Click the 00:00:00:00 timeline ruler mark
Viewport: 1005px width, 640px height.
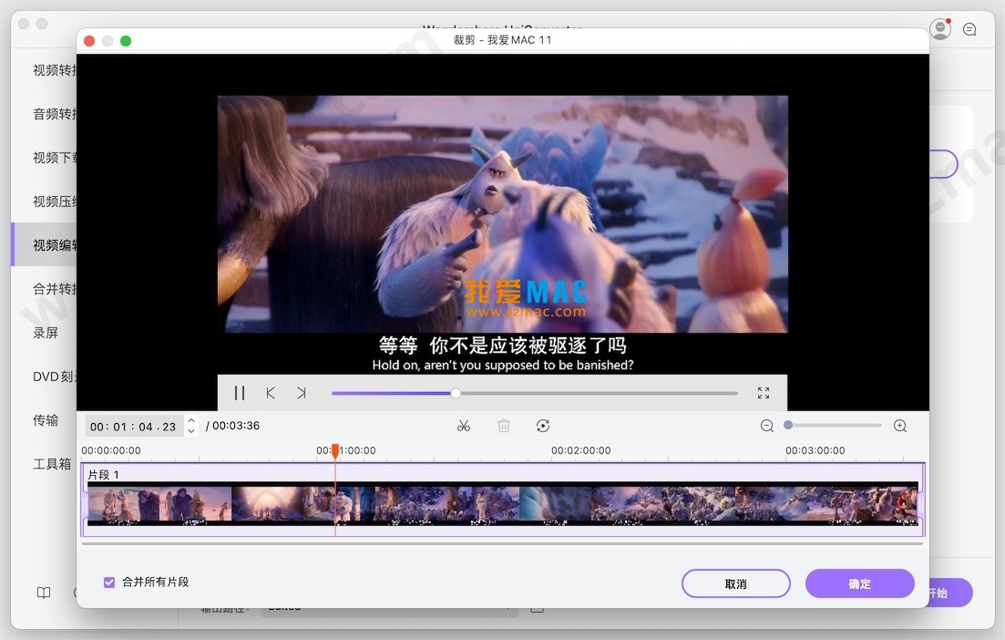tap(111, 450)
